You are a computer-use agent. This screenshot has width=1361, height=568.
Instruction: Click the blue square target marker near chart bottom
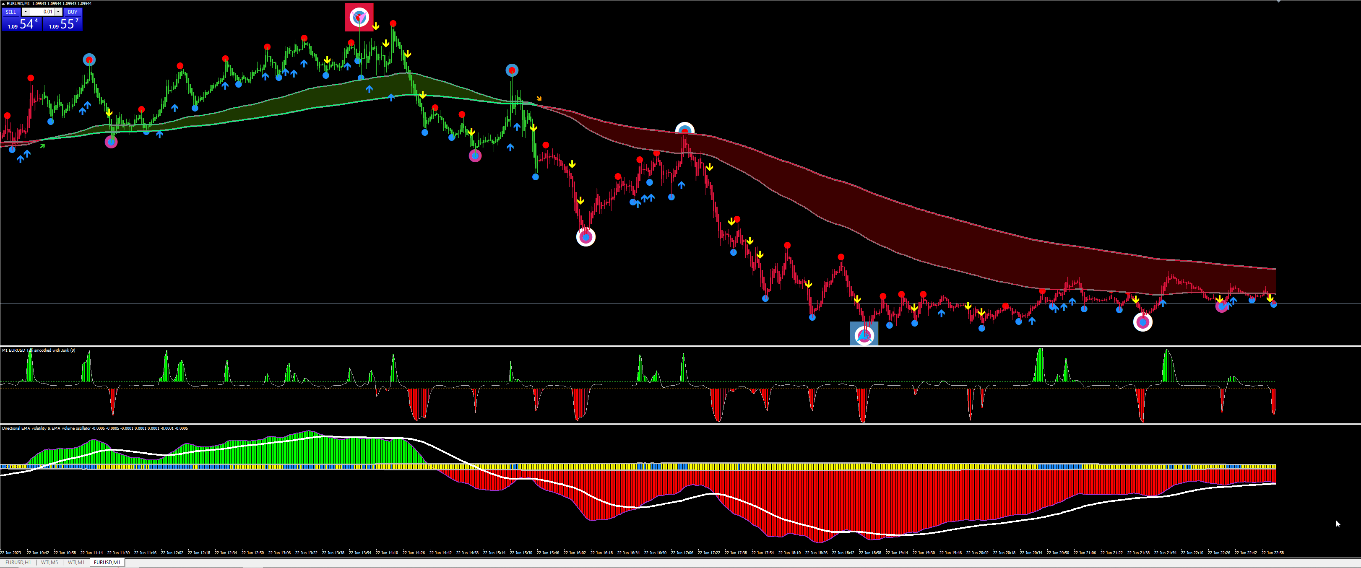point(864,334)
